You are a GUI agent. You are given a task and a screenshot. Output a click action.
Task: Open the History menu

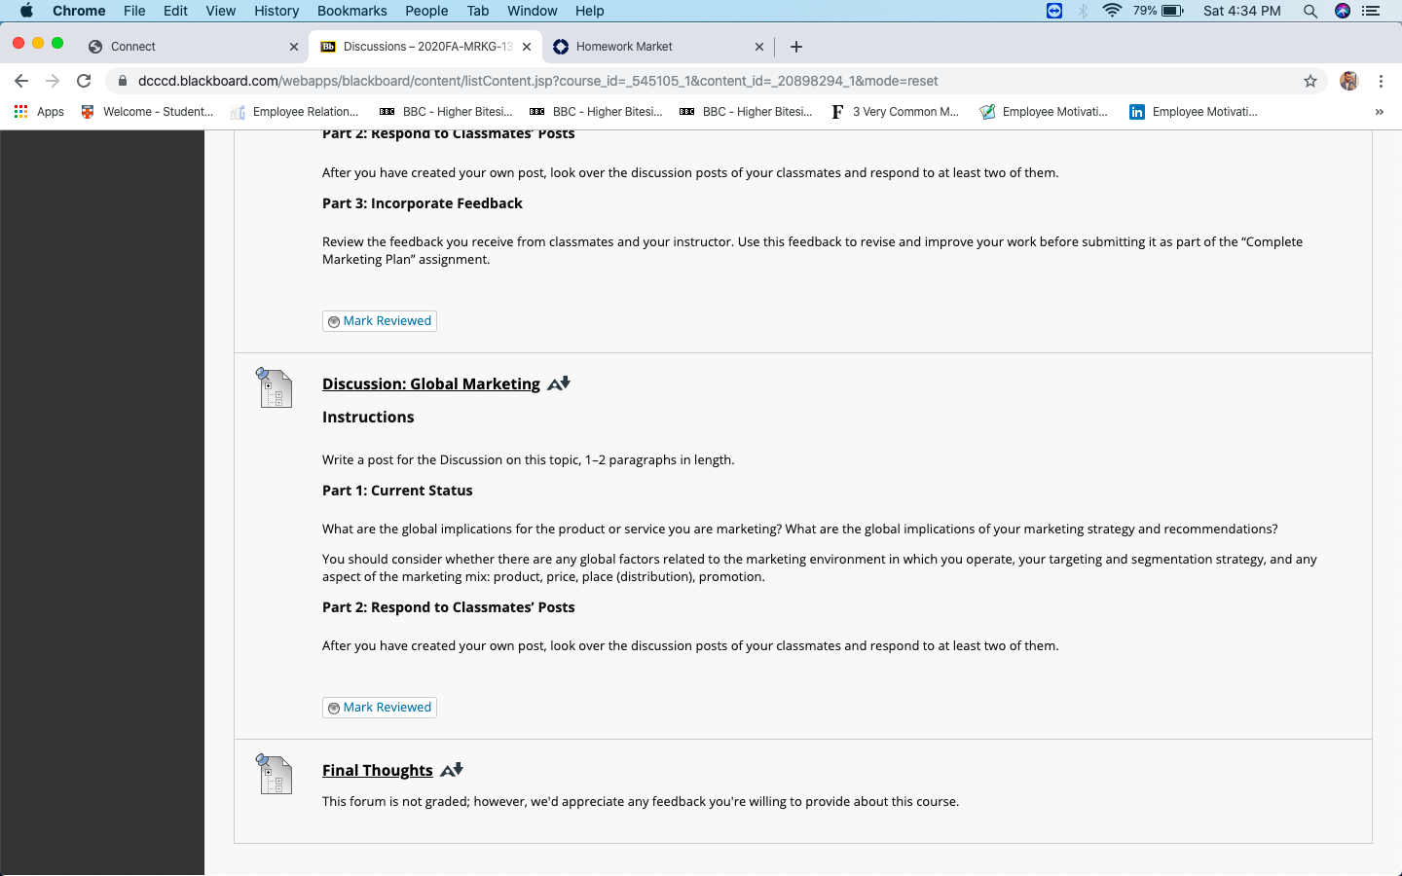(x=277, y=11)
